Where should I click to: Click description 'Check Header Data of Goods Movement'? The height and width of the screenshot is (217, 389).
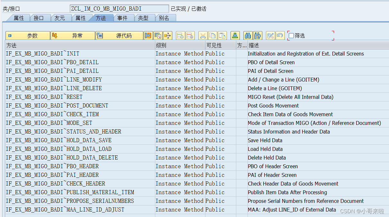pos(293,184)
